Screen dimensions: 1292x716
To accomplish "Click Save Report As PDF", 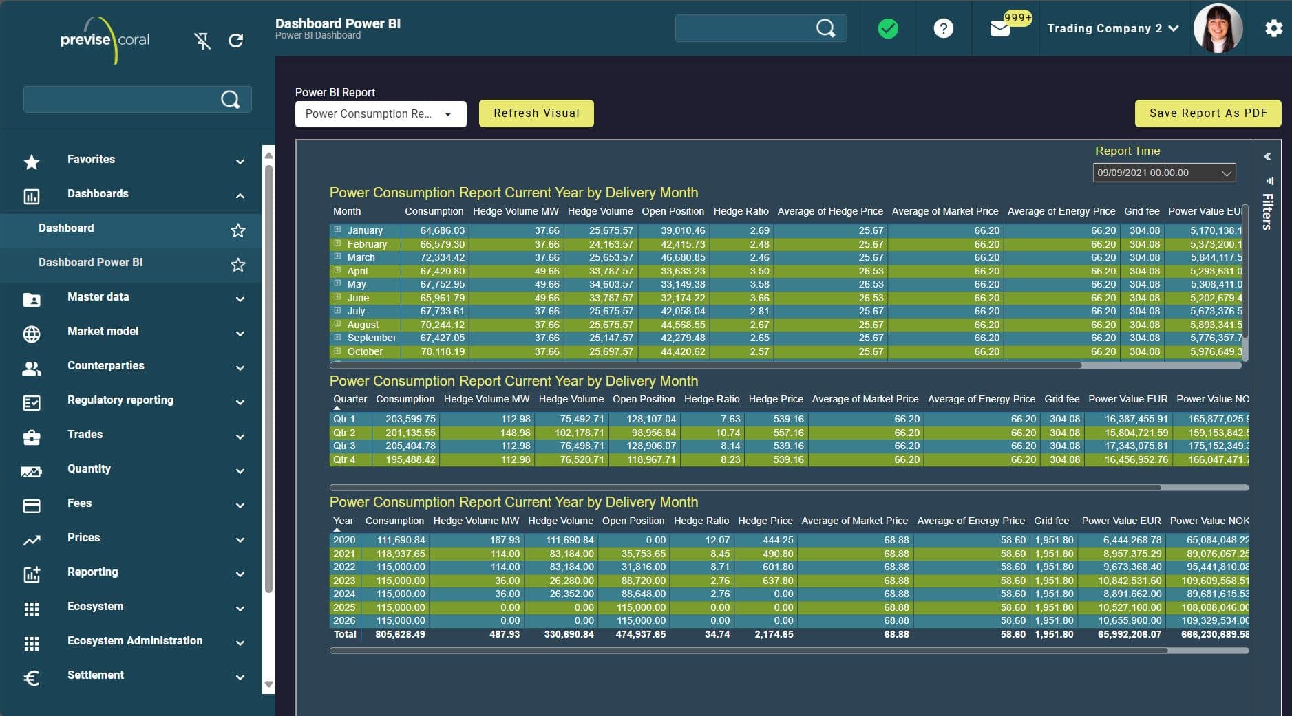I will [1207, 113].
